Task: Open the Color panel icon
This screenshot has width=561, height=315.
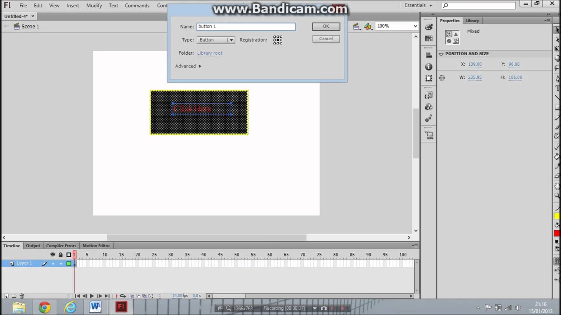Action: [429, 26]
